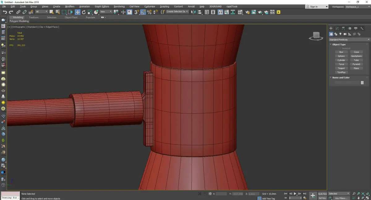The image size is (371, 200).
Task: Click the Redo arrow icon
Action: (11, 12)
